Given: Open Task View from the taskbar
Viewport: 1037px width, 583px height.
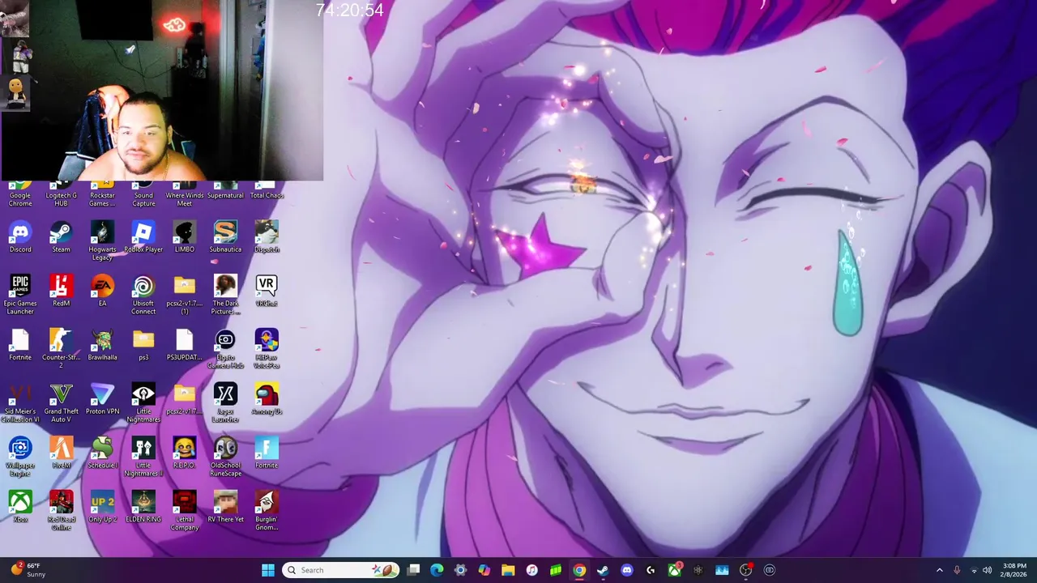Looking at the screenshot, I should tap(413, 570).
